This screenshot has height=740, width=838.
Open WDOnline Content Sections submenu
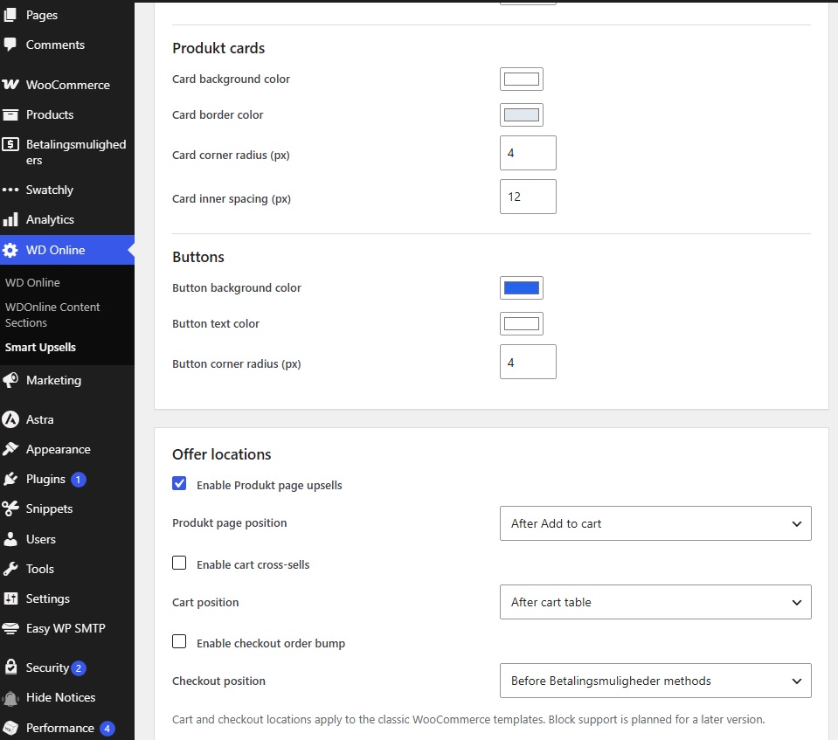52,315
